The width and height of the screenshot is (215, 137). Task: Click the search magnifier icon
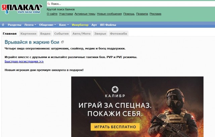coord(48,4)
